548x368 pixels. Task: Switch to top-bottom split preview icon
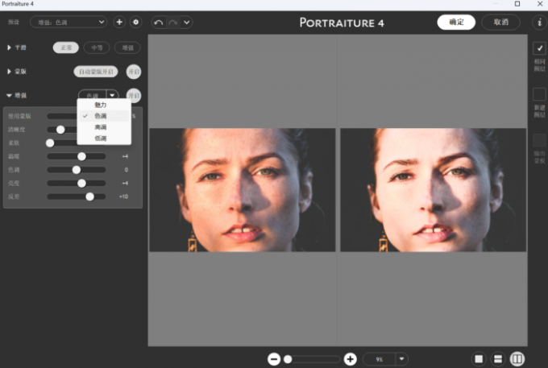tap(498, 359)
